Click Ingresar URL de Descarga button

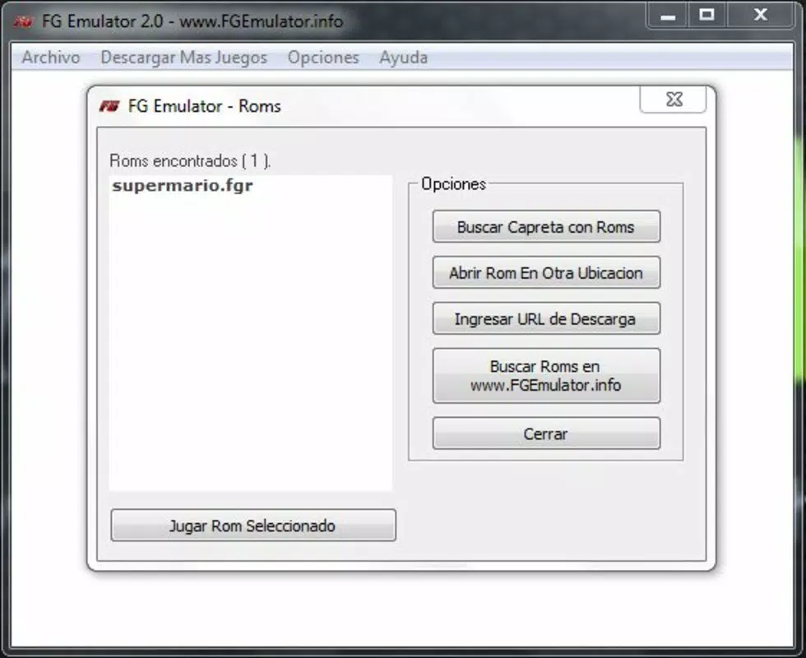(546, 319)
